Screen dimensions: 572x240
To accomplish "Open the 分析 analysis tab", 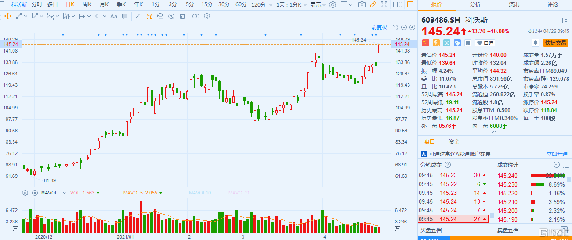I will pyautogui.click(x=475, y=4).
